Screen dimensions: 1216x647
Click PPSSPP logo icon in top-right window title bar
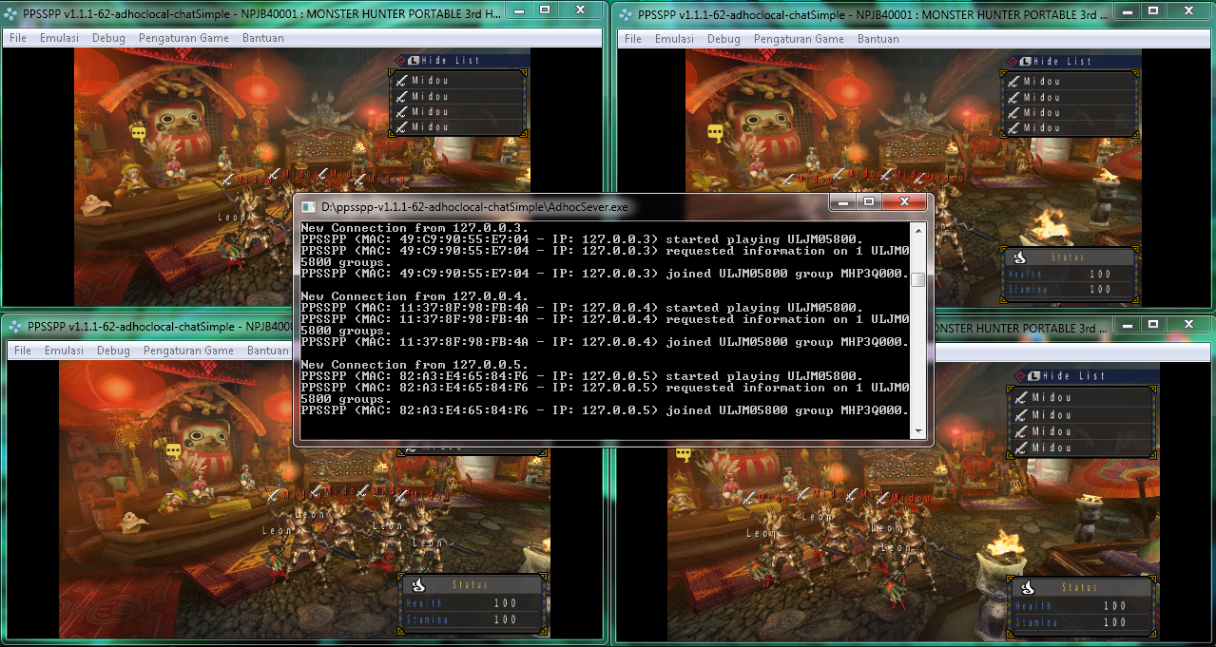pos(626,15)
